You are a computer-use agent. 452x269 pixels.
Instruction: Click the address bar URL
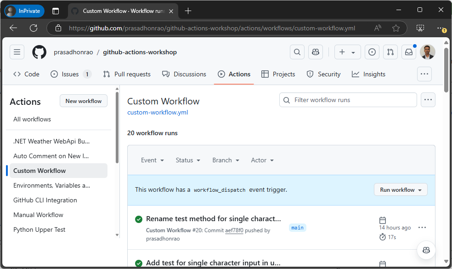212,29
